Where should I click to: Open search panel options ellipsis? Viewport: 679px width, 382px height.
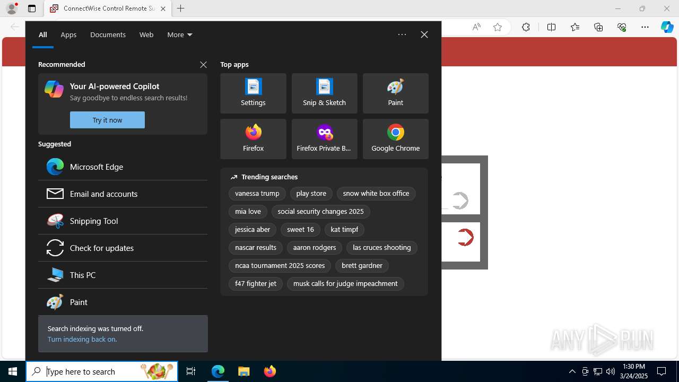402,34
